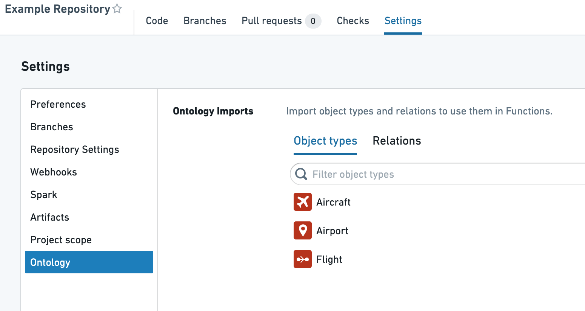Click the Aircraft airplane icon

pyautogui.click(x=303, y=202)
